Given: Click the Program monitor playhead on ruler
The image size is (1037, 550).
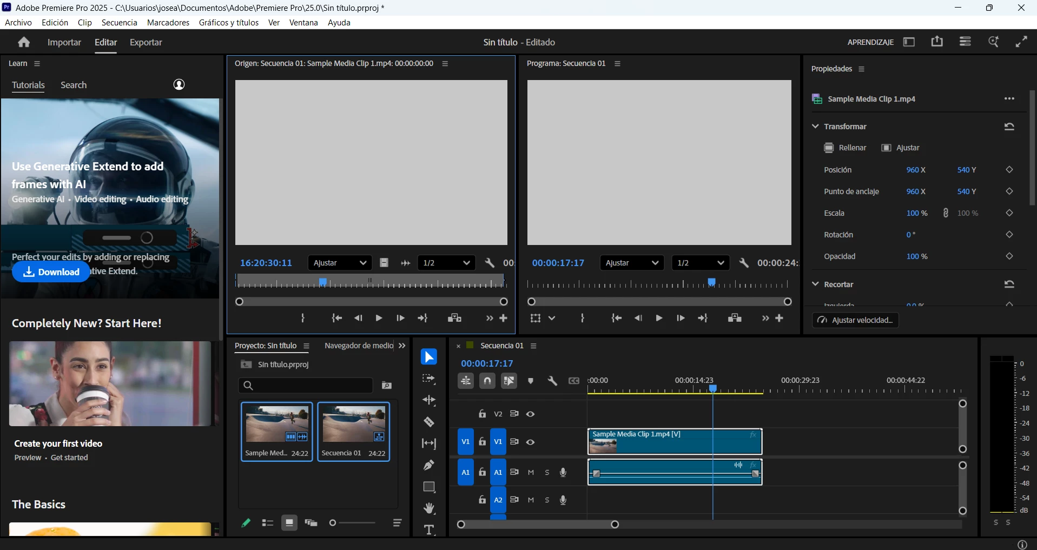Looking at the screenshot, I should pos(712,282).
